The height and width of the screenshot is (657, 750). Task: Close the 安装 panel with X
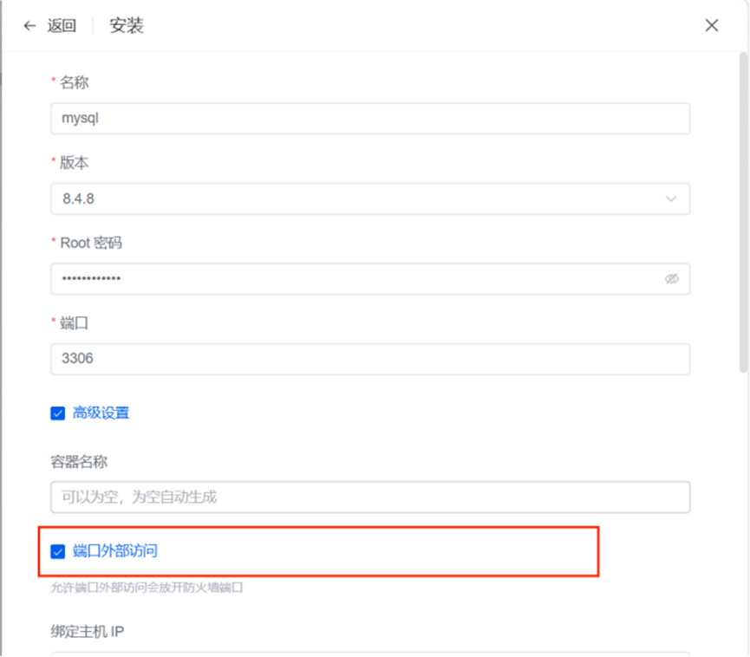point(712,25)
